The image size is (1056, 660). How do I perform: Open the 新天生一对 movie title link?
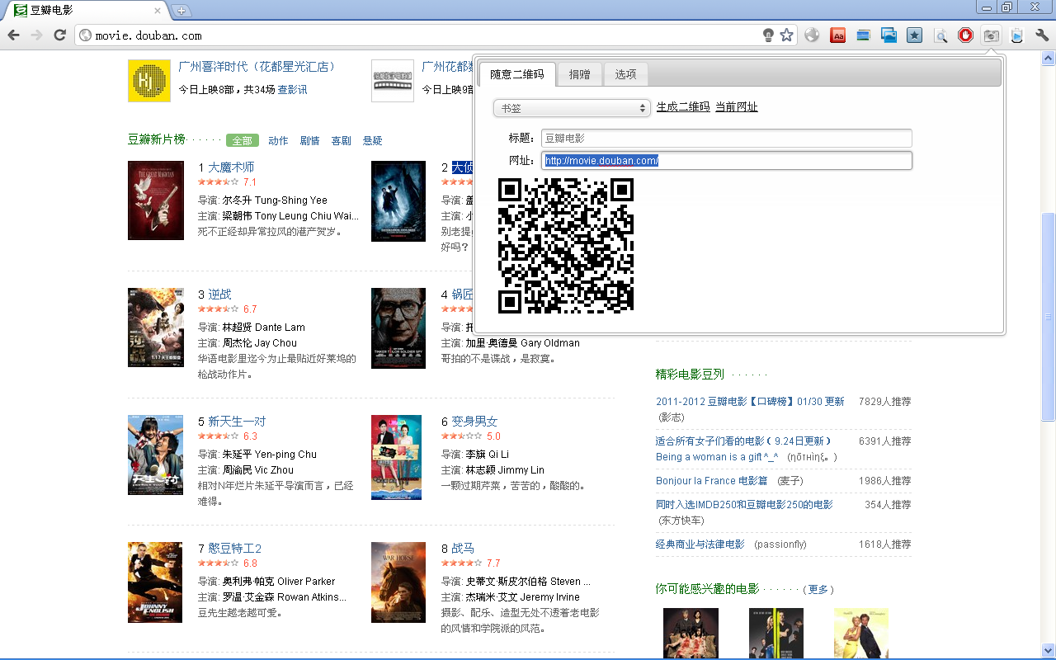pos(237,422)
